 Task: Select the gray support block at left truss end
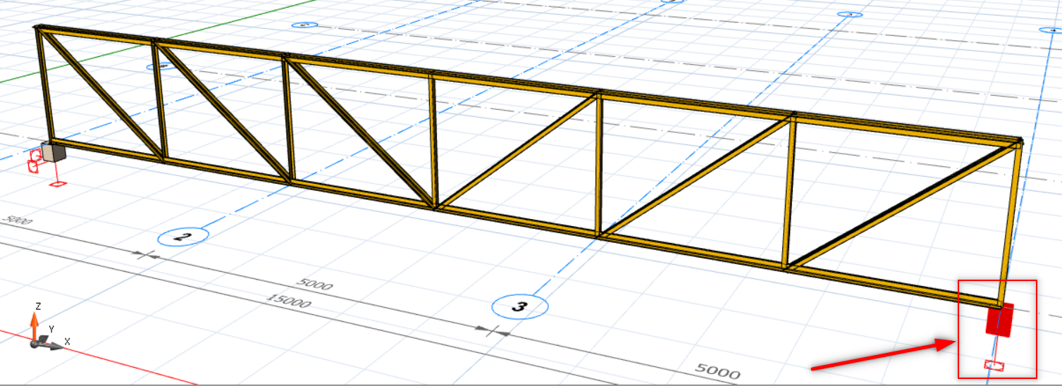click(x=53, y=151)
